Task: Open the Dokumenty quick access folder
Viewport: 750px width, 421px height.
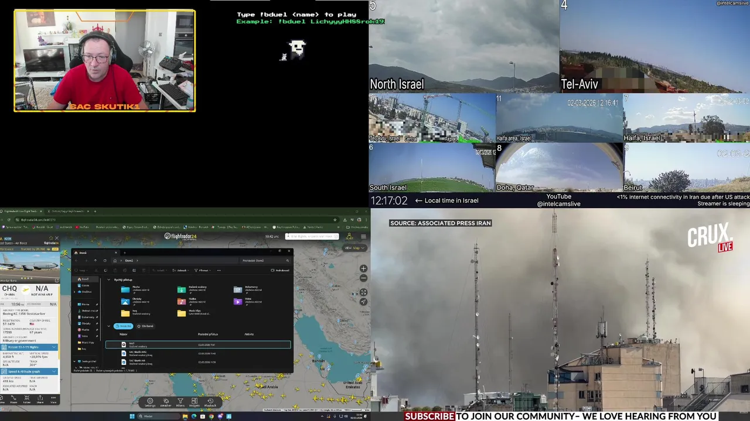Action: (x=248, y=289)
